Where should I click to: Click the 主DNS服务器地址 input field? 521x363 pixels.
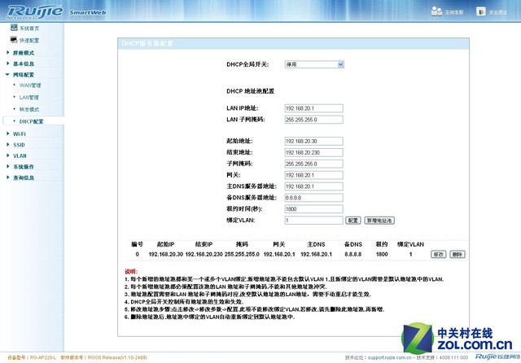pyautogui.click(x=313, y=186)
